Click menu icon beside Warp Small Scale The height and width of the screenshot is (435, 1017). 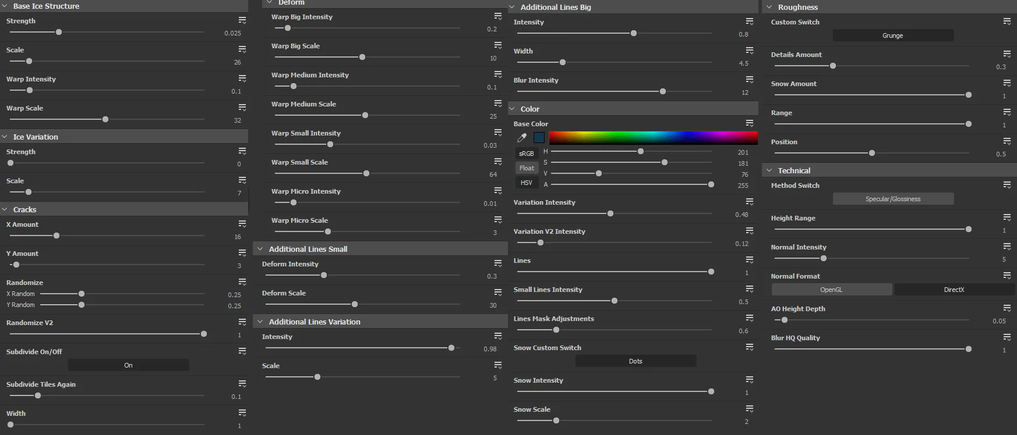[498, 162]
